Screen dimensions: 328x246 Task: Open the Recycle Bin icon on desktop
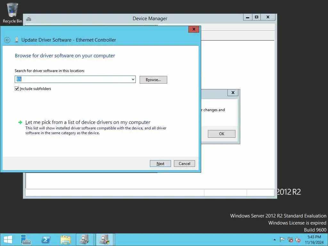pos(12,13)
